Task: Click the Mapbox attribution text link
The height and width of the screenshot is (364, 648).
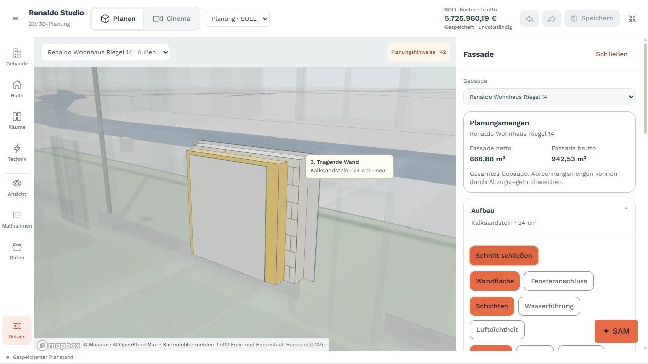Action: 96,345
